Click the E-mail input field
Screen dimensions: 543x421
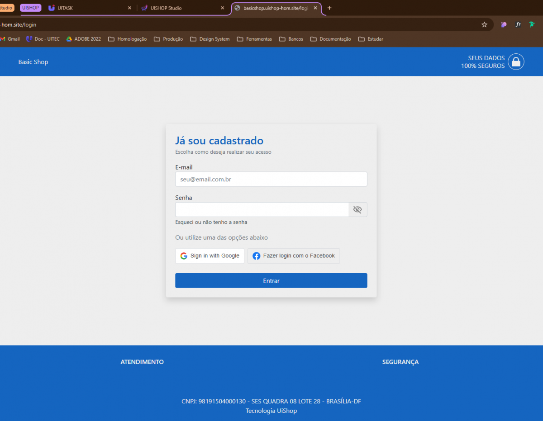tap(271, 179)
